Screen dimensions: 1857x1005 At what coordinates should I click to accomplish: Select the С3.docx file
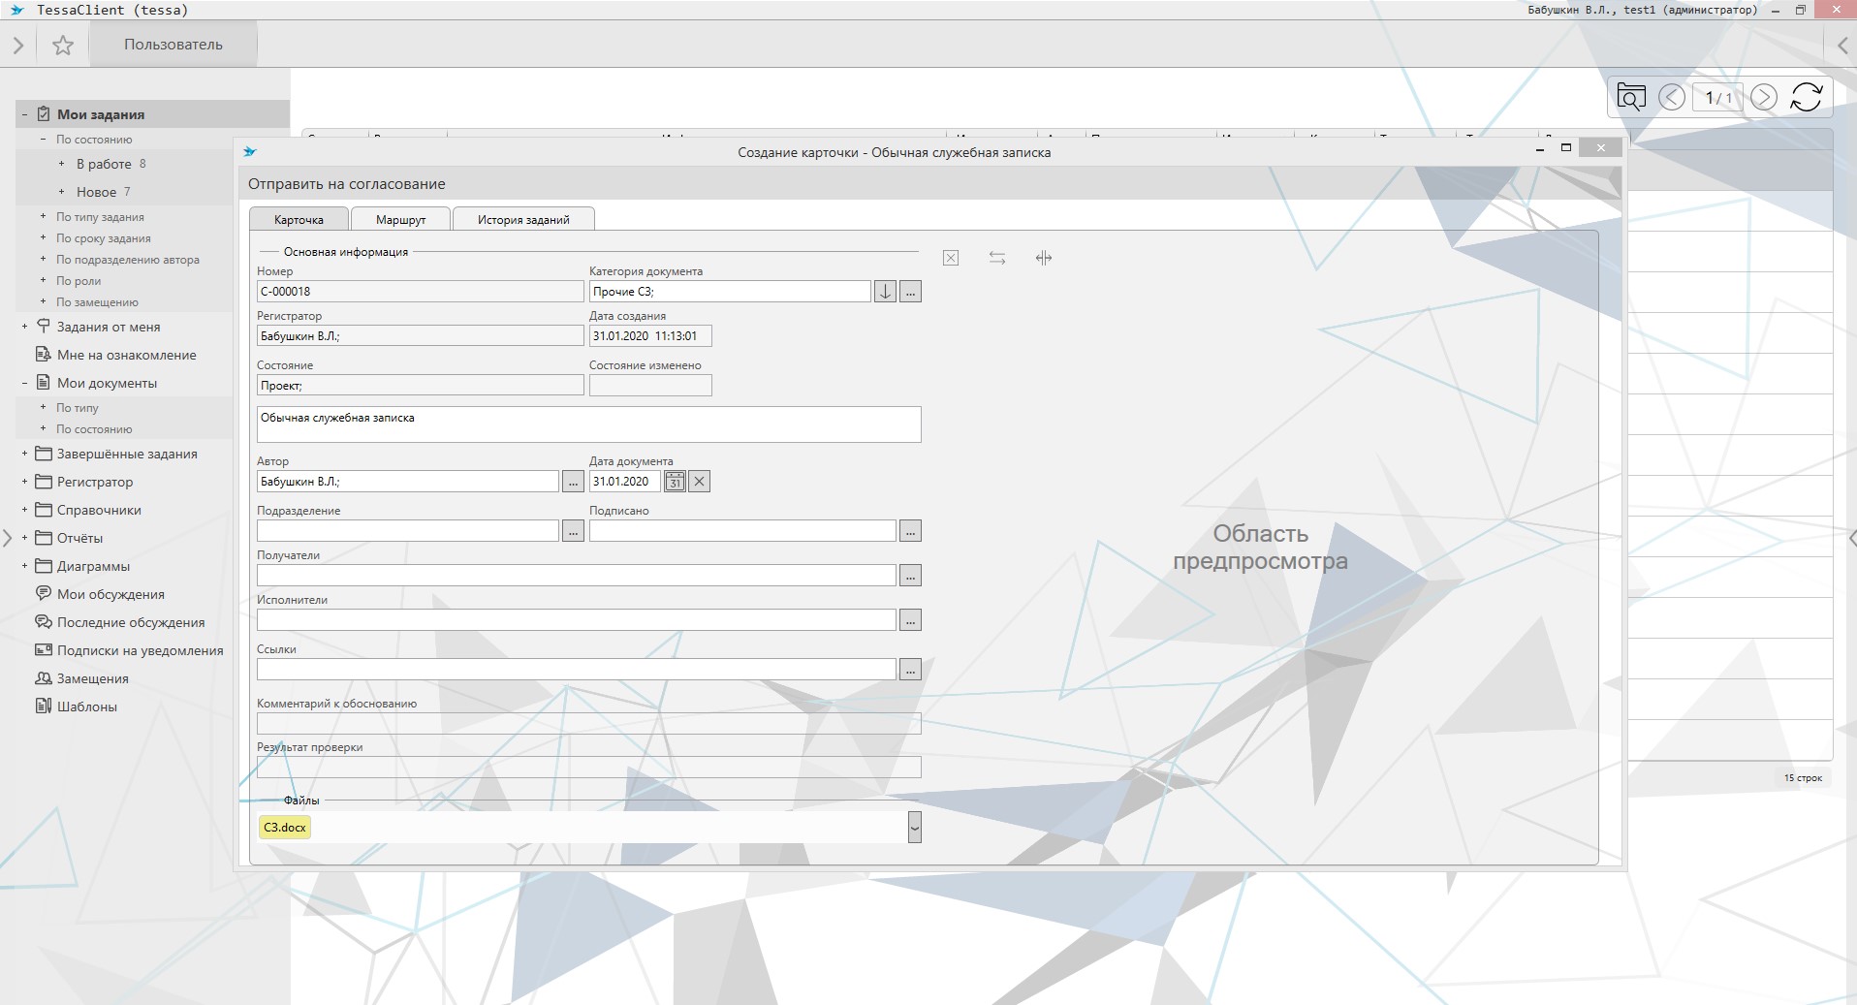point(285,828)
